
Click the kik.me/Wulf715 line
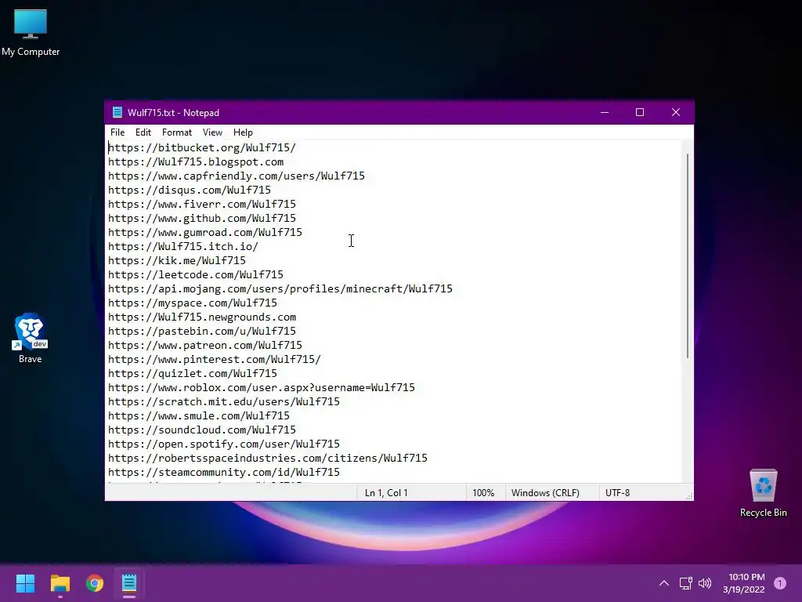177,260
